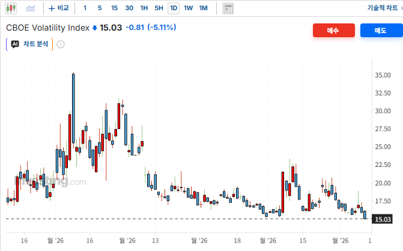The image size is (403, 251).
Task: Click the 13 date label on time axis
Action: [x=155, y=241]
